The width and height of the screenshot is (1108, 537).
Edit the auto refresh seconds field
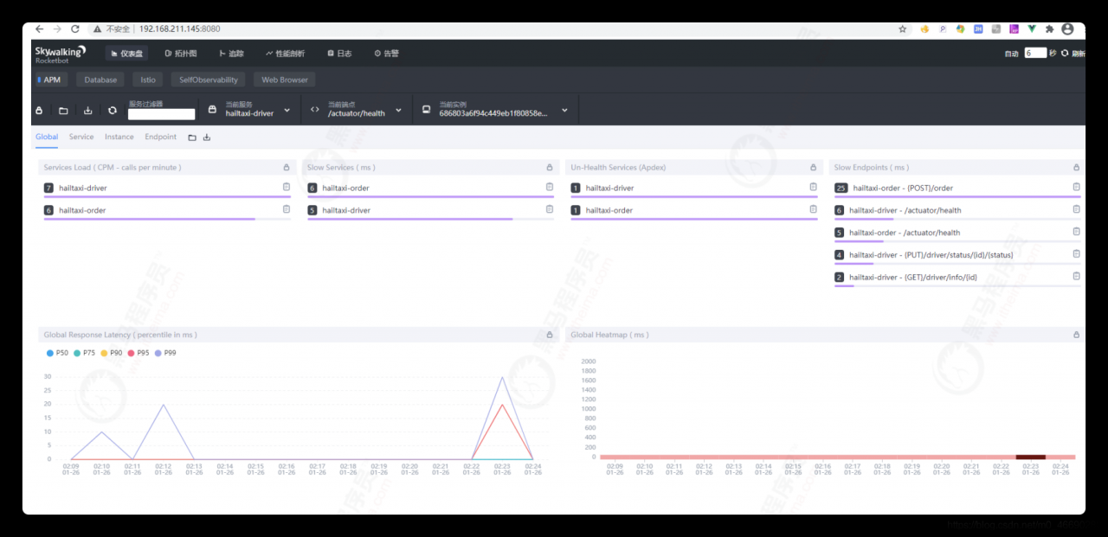[x=1035, y=53]
